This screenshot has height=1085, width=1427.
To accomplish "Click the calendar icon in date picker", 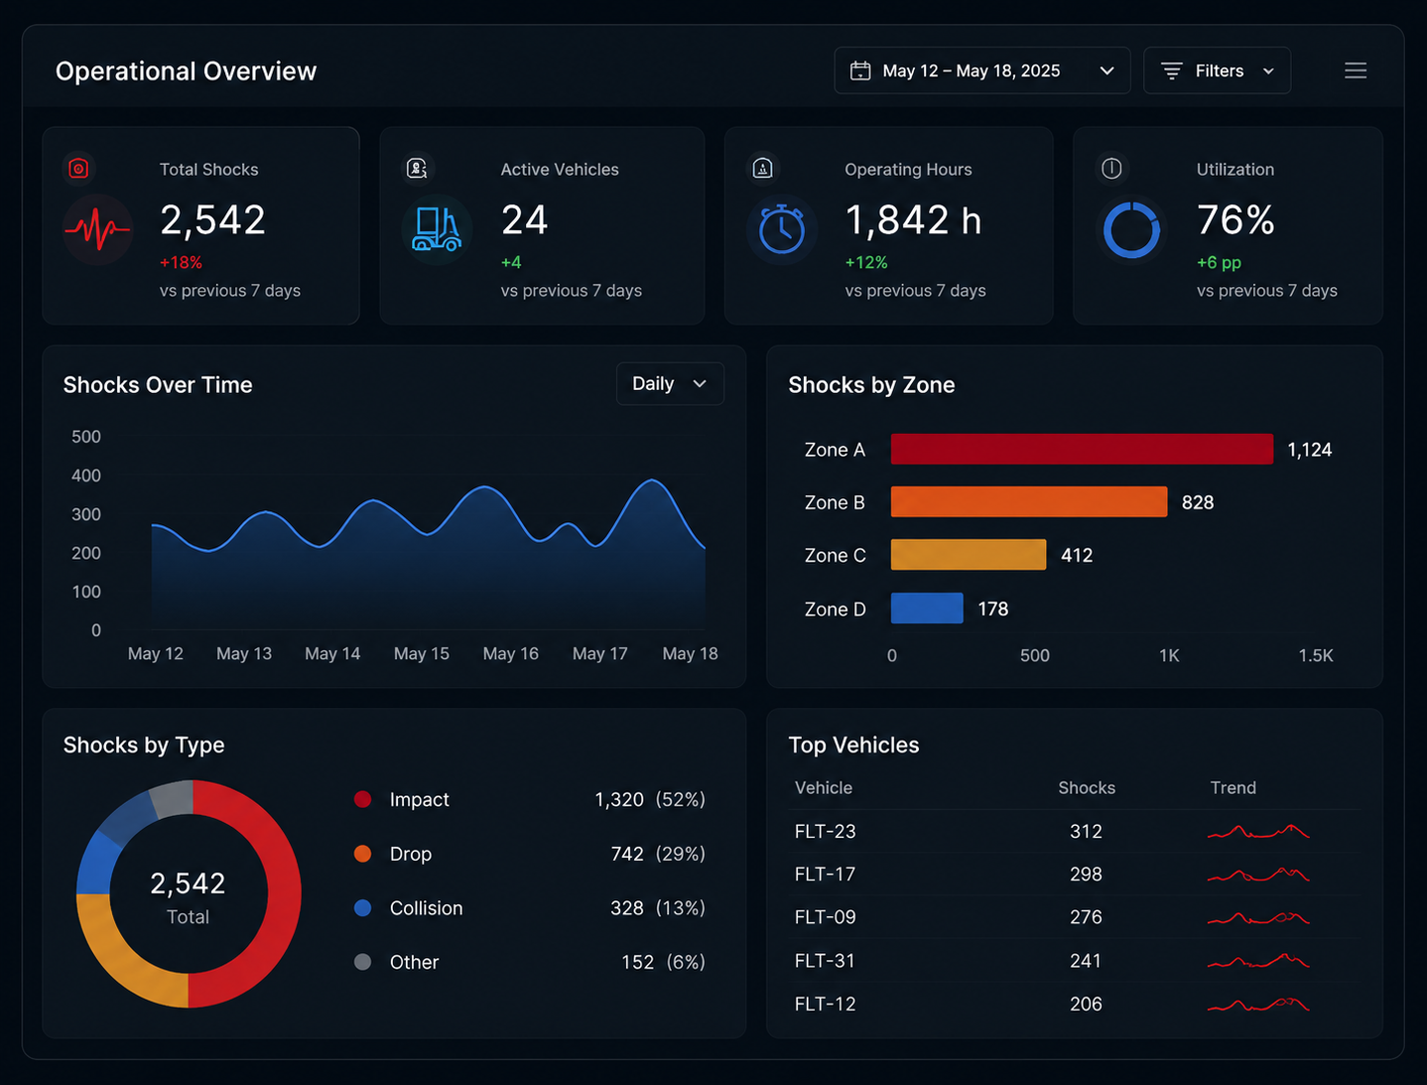I will coord(860,70).
